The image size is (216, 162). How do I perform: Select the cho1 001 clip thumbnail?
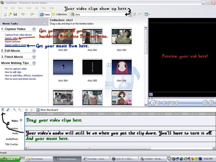pyautogui.click(x=63, y=36)
